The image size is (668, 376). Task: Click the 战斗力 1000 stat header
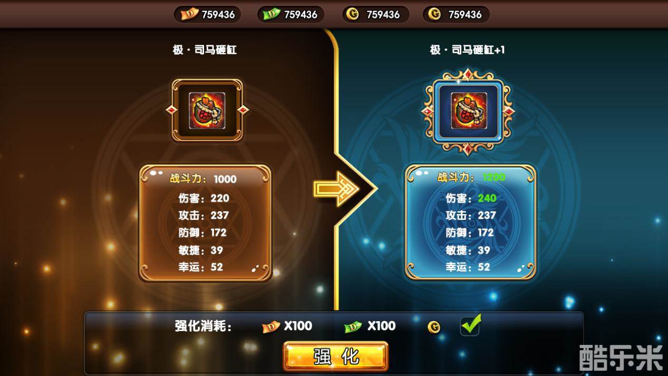(203, 179)
